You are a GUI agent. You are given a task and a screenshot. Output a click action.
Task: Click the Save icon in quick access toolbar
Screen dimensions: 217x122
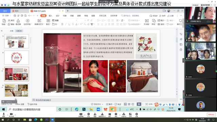[15, 16]
